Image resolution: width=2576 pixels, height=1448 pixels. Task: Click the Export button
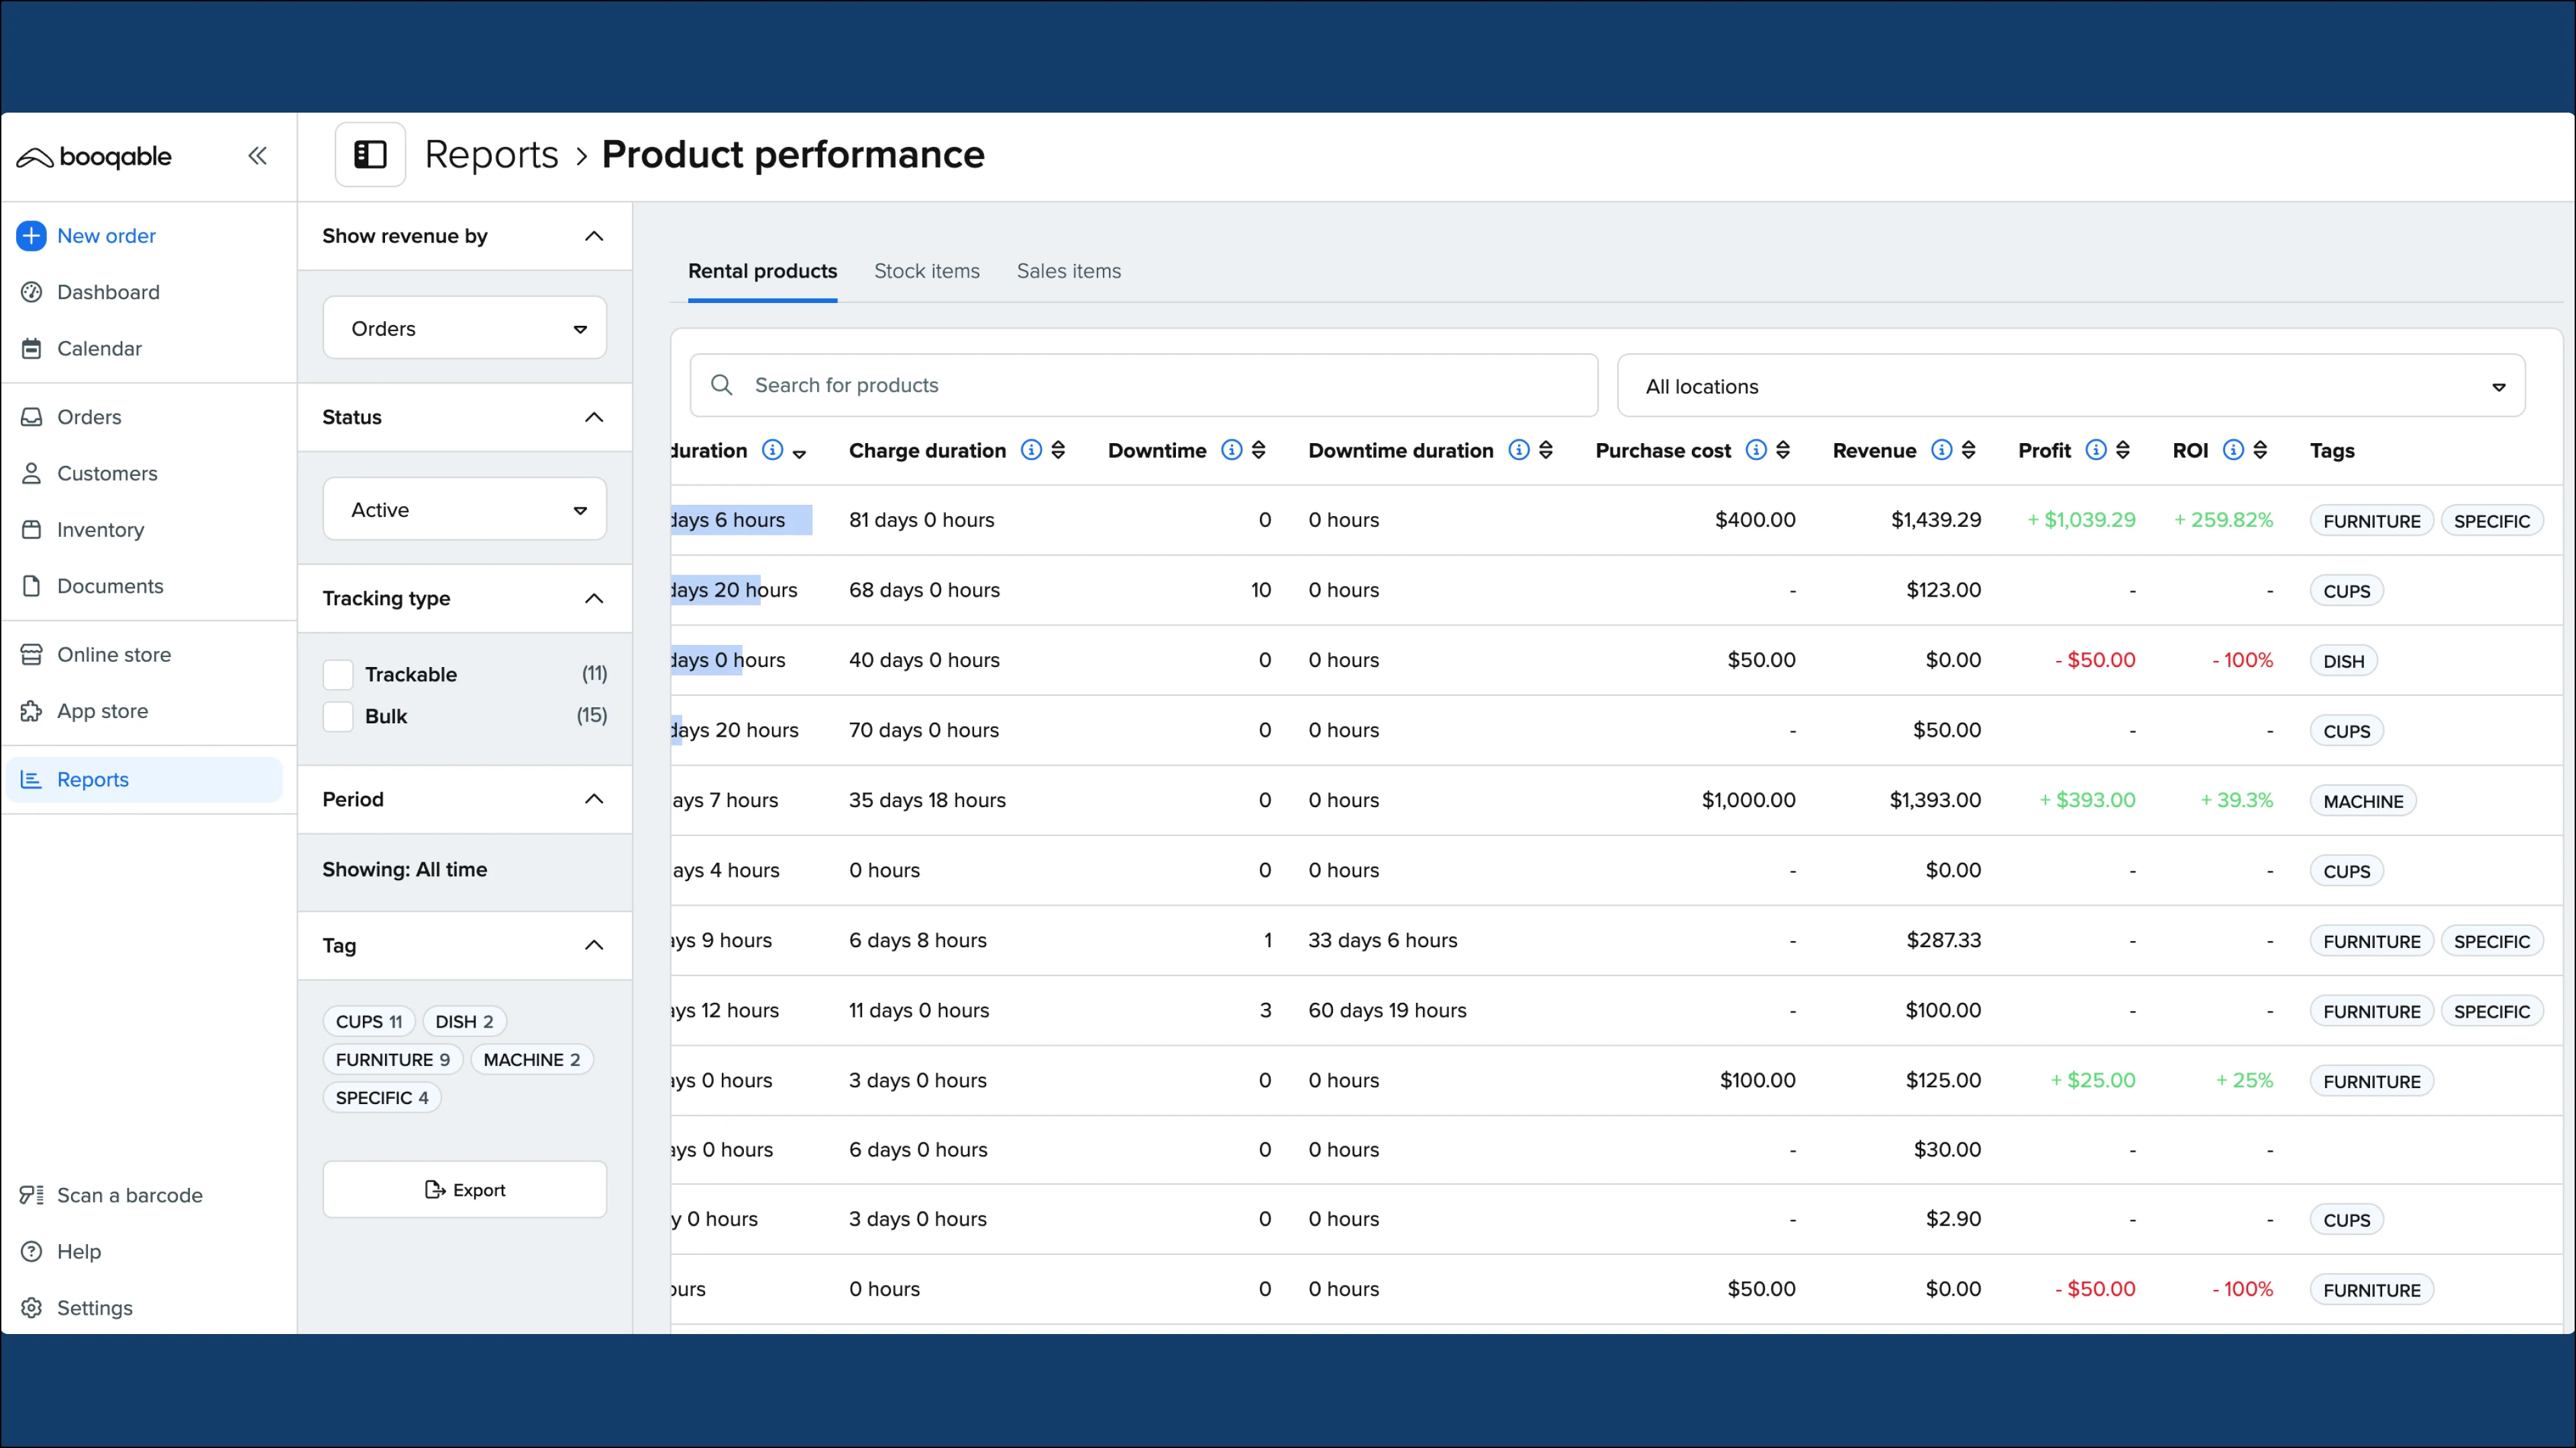(x=464, y=1189)
